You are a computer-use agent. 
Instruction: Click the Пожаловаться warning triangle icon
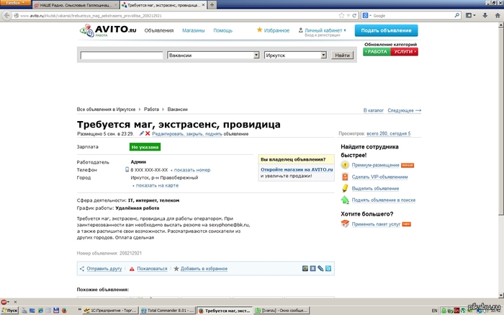[x=132, y=268]
